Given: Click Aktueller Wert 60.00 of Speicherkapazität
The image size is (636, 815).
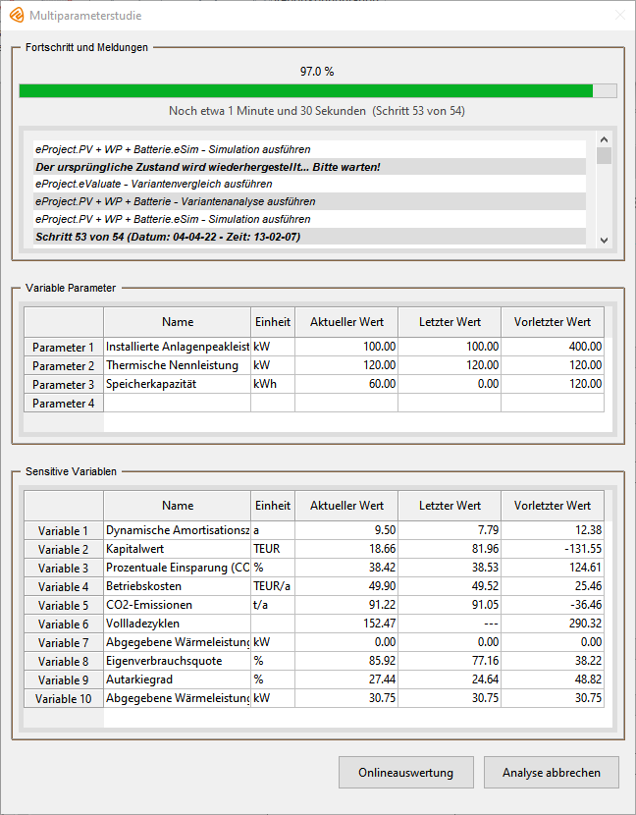Looking at the screenshot, I should [346, 384].
